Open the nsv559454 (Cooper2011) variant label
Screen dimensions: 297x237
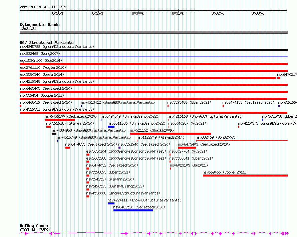pyautogui.click(x=42, y=95)
